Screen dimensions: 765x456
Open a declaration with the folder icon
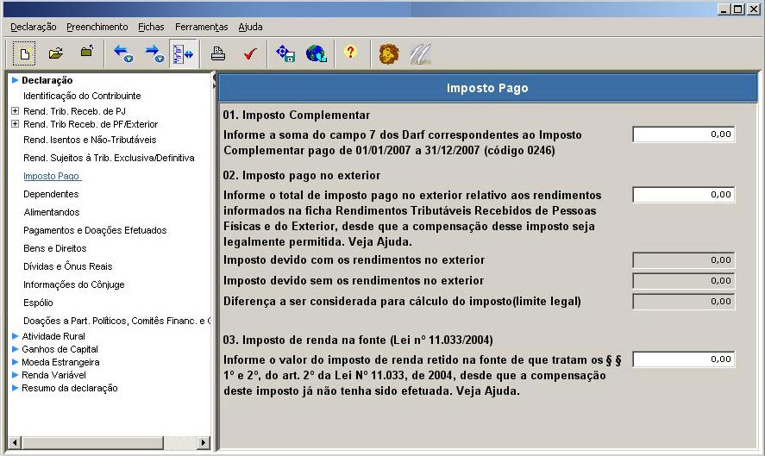pos(56,53)
